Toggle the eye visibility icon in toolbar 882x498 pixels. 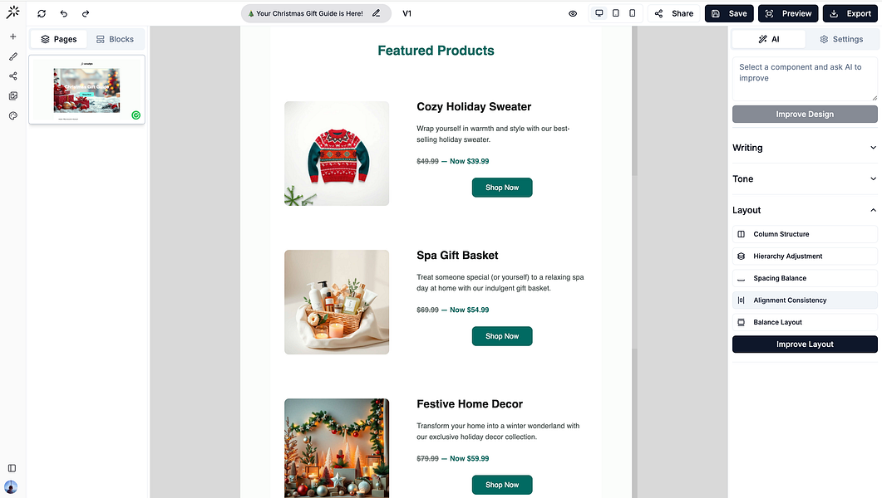pos(573,13)
